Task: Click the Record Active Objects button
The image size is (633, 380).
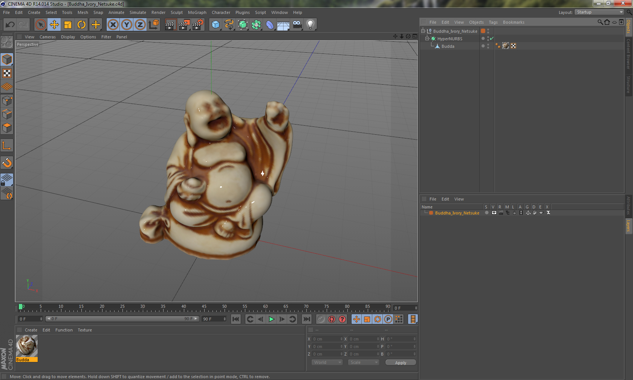Action: [321, 319]
